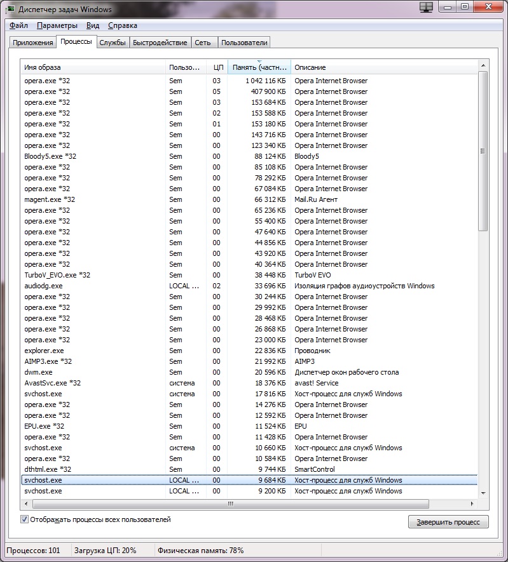
Task: Click Физическая память: 78% status entry
Action: tap(200, 551)
